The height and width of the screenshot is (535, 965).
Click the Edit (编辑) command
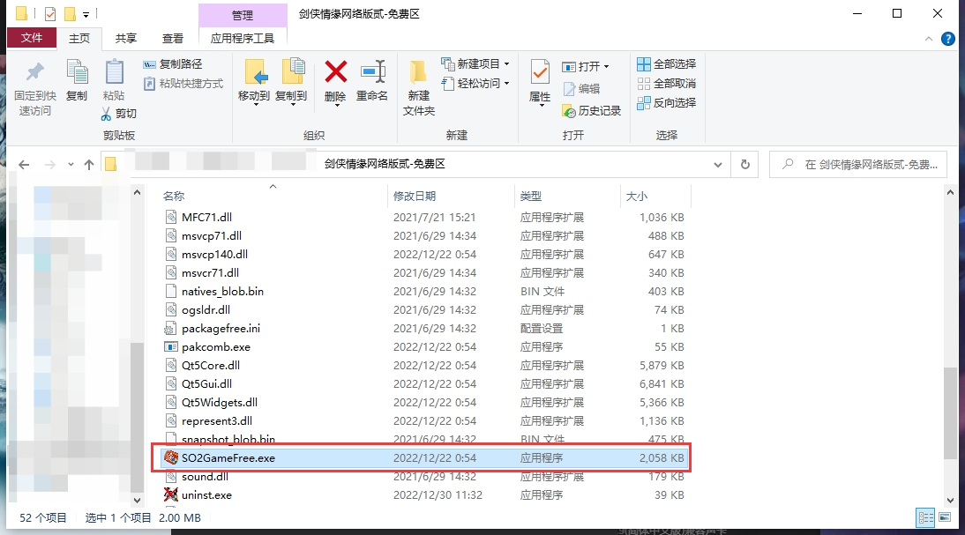pyautogui.click(x=581, y=88)
